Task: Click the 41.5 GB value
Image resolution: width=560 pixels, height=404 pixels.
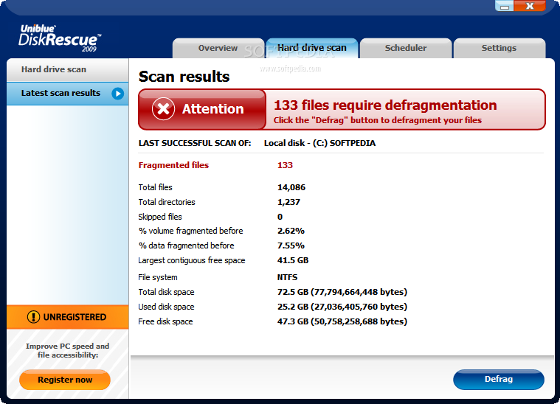Action: pos(293,260)
